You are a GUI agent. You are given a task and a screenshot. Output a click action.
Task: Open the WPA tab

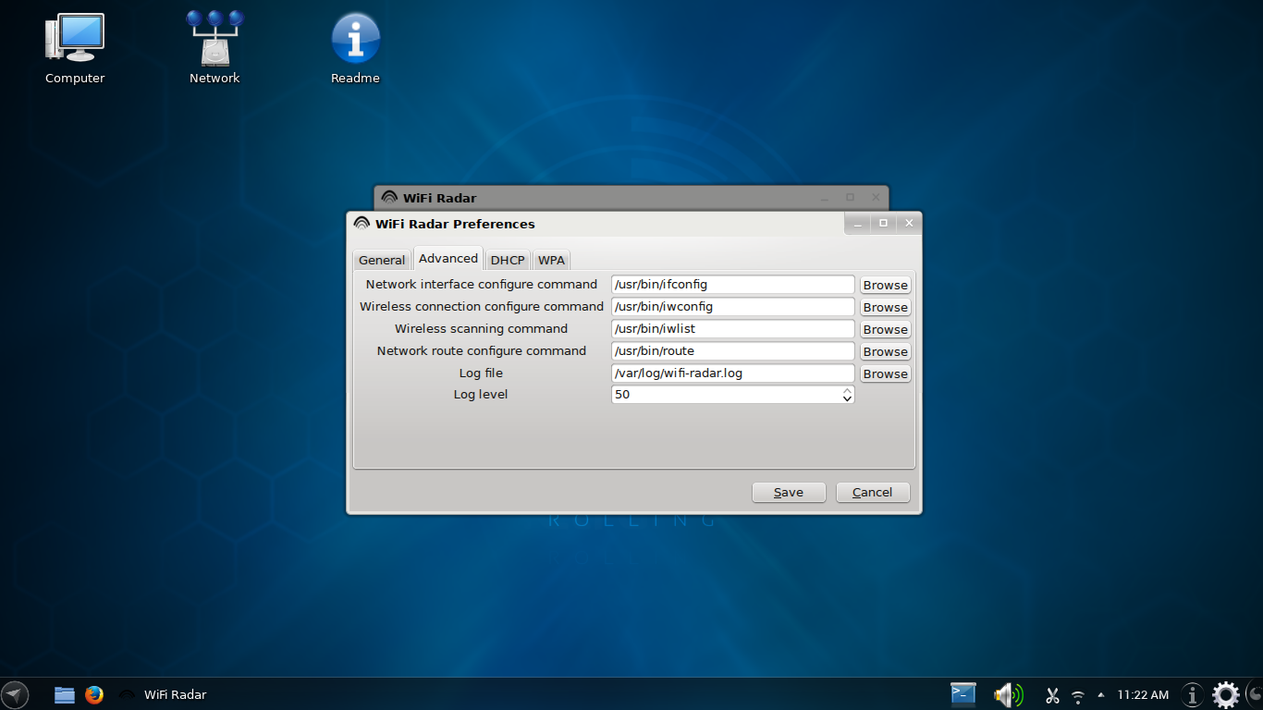pyautogui.click(x=551, y=260)
